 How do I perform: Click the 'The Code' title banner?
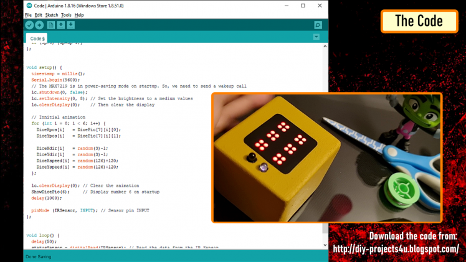tap(419, 21)
